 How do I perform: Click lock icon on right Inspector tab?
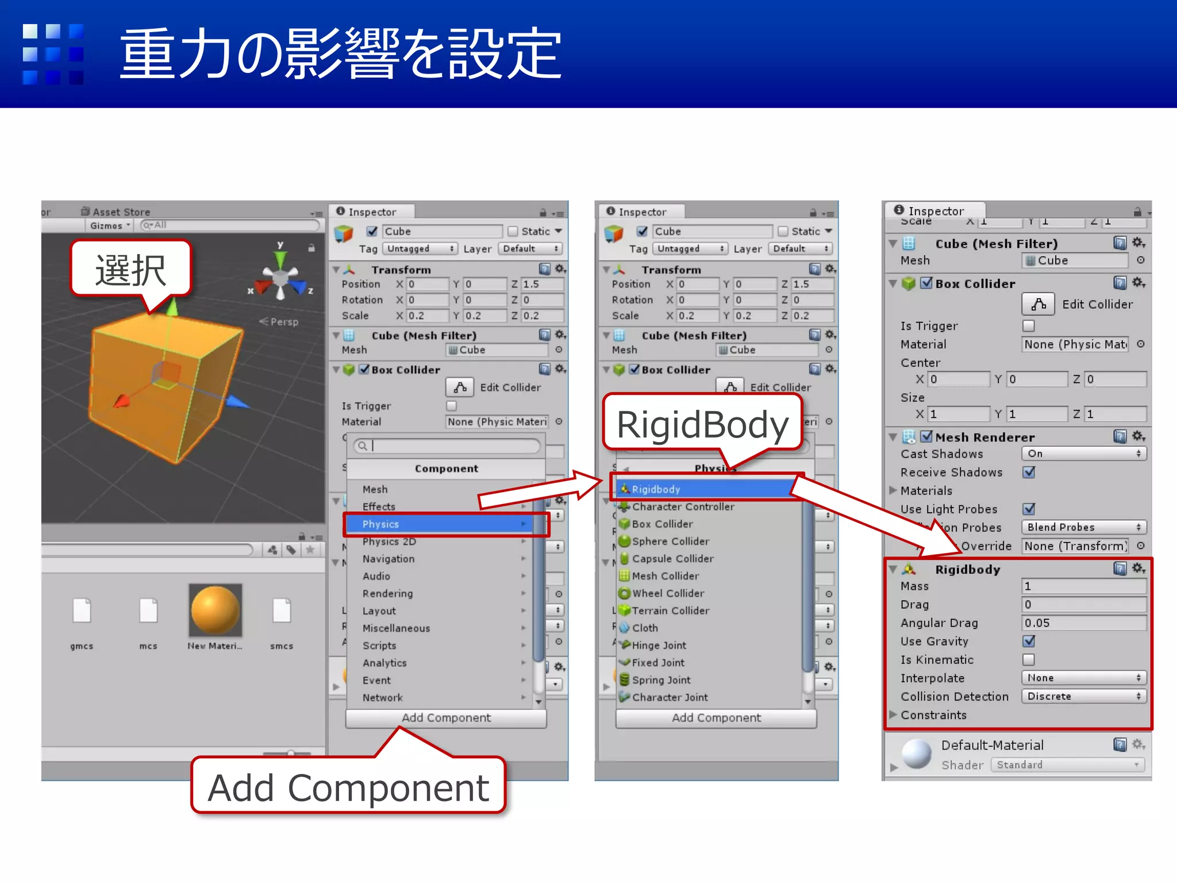(1137, 212)
